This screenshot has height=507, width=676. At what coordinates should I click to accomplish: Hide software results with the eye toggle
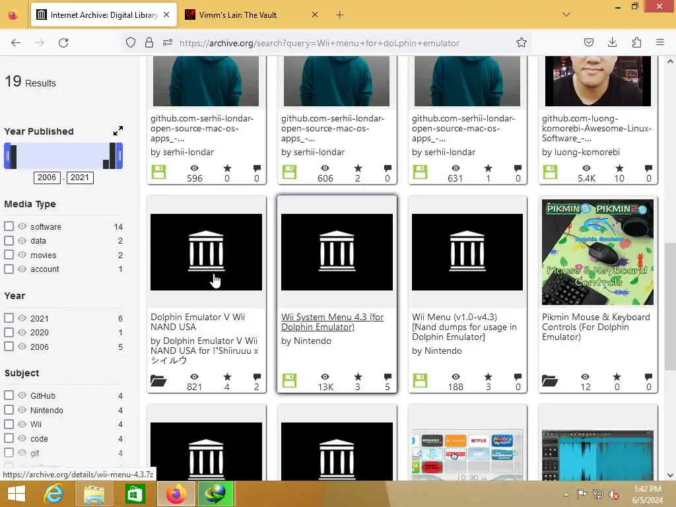click(x=22, y=226)
